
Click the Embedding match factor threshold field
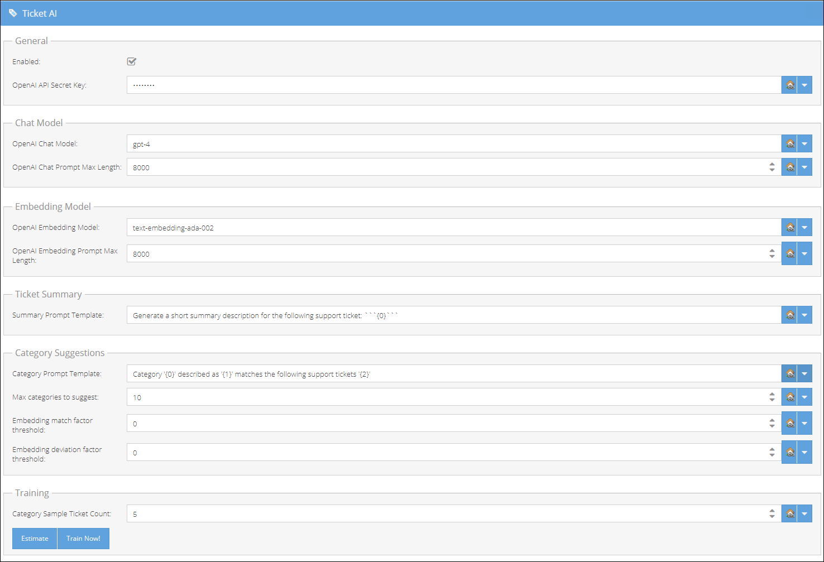point(454,423)
